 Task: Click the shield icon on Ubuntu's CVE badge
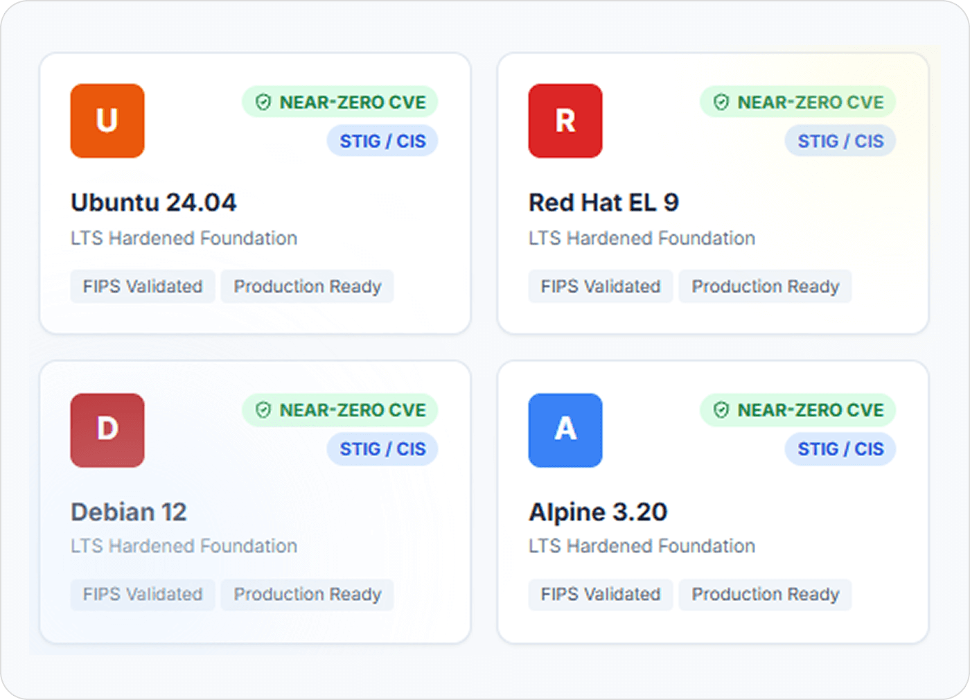tap(263, 103)
